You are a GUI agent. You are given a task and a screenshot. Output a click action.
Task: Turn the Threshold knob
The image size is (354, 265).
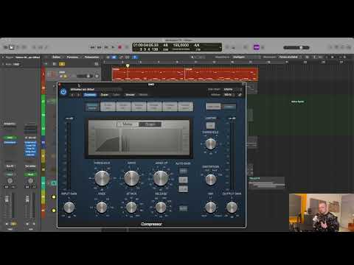click(x=102, y=178)
